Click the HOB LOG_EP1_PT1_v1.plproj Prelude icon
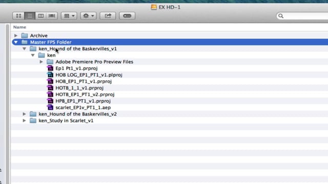Viewport: 328px width, 184px height. pyautogui.click(x=50, y=75)
